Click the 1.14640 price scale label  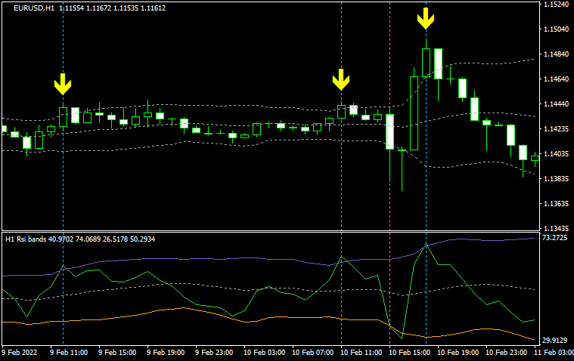click(x=556, y=79)
